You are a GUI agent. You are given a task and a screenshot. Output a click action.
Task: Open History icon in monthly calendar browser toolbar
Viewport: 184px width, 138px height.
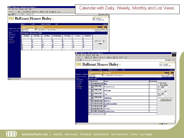(x=47, y=12)
